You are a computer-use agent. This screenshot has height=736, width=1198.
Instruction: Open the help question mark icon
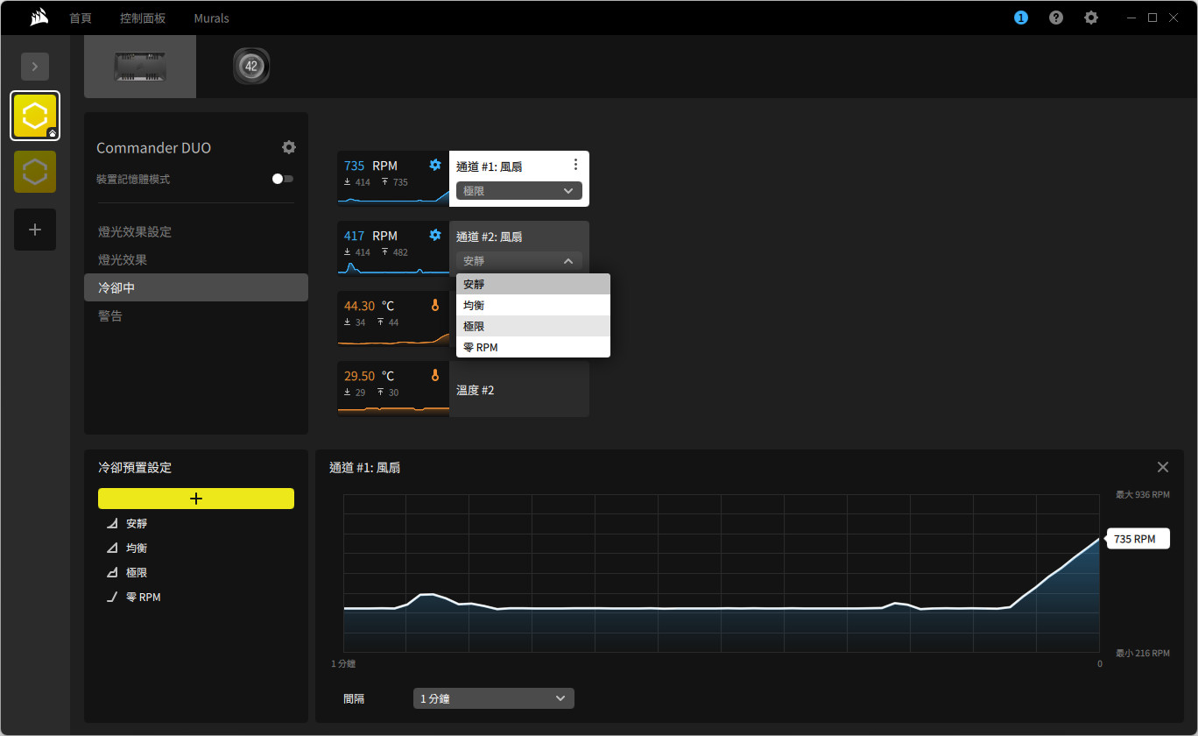[1056, 18]
